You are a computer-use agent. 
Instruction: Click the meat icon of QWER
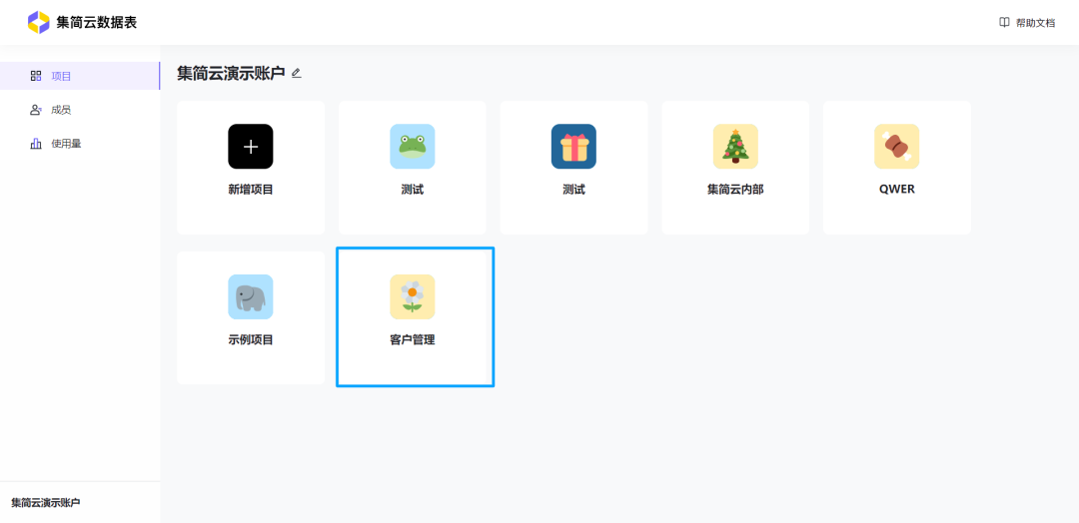(896, 147)
